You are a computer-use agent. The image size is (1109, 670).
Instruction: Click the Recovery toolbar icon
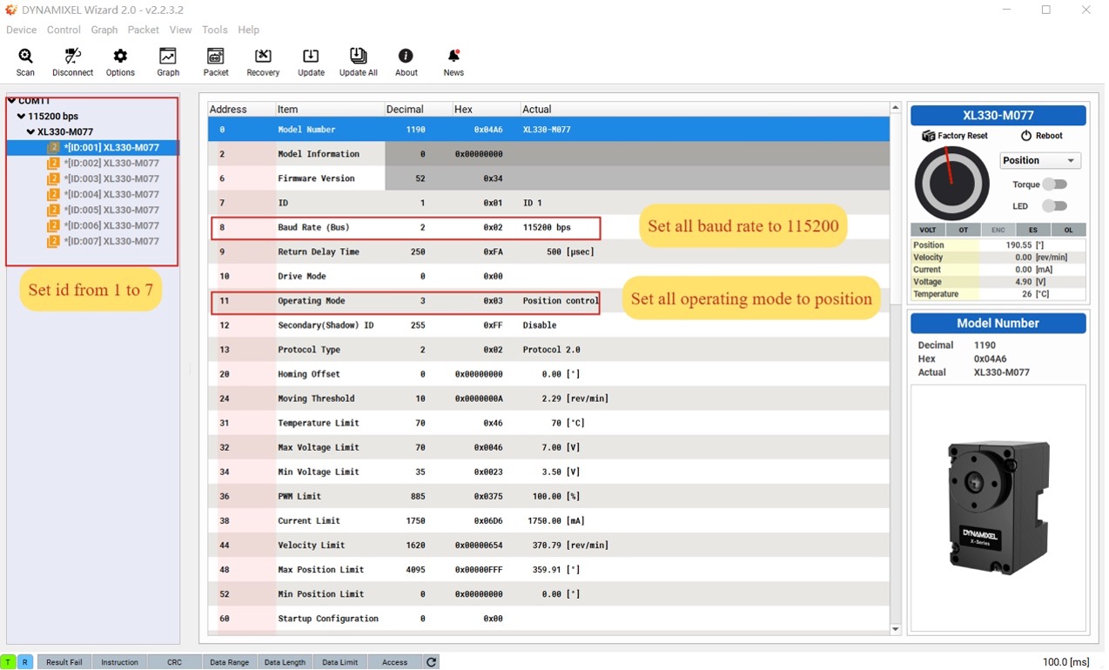pyautogui.click(x=263, y=56)
